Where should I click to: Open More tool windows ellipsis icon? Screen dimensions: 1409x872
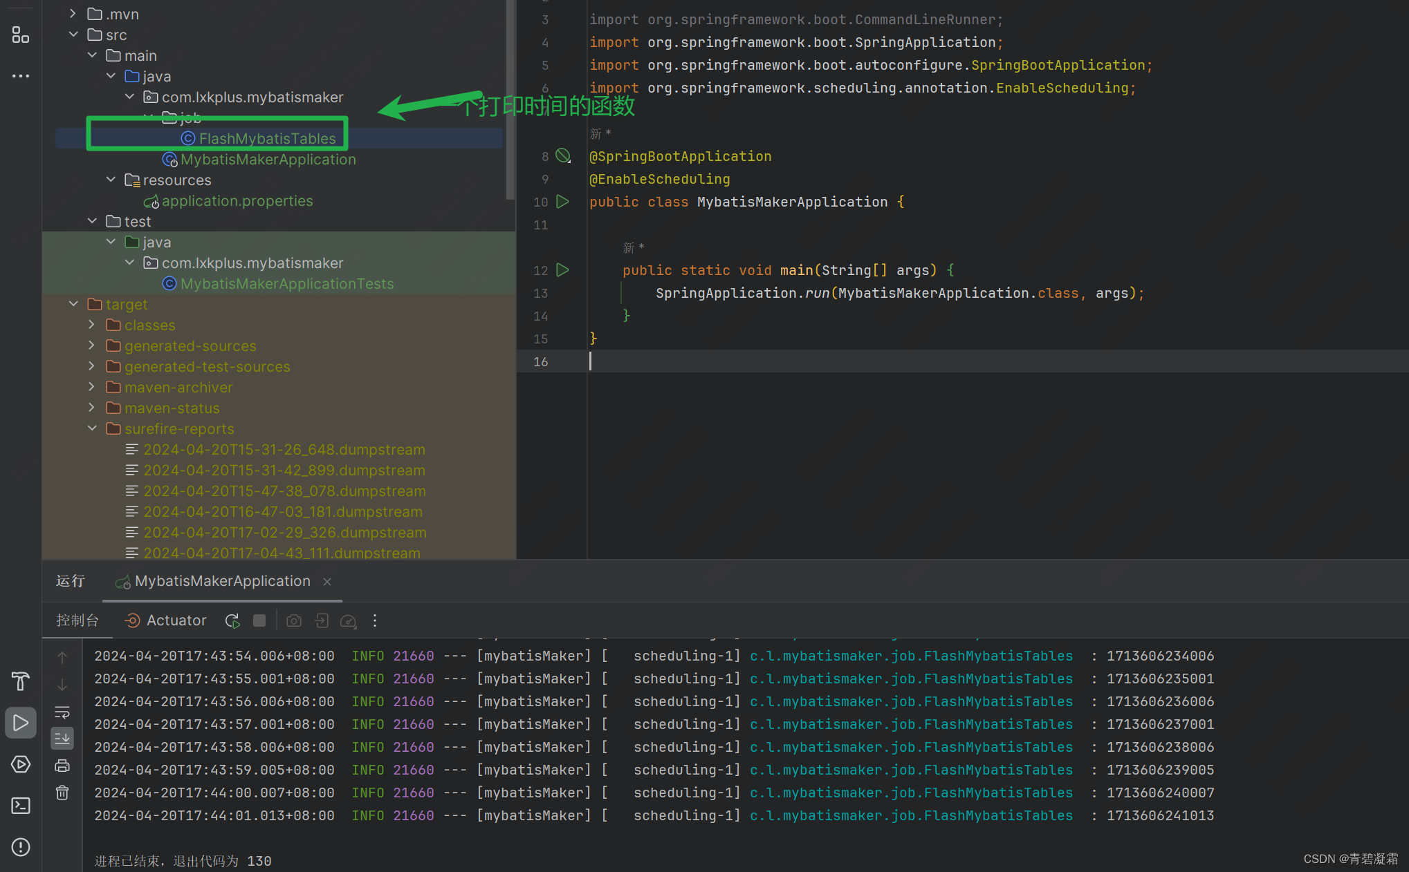21,76
